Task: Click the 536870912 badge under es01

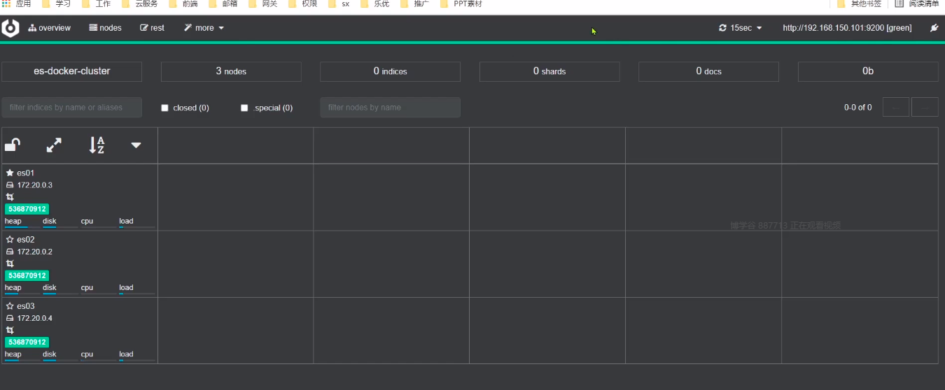Action: click(x=27, y=209)
